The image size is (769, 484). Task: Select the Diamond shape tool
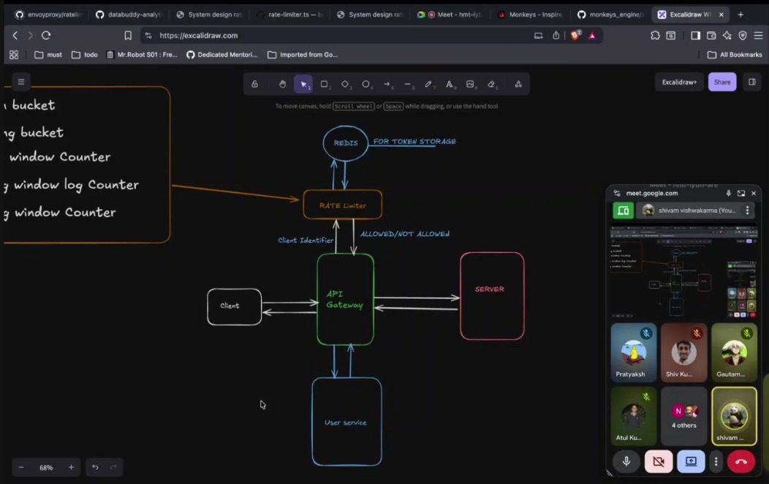click(x=345, y=84)
